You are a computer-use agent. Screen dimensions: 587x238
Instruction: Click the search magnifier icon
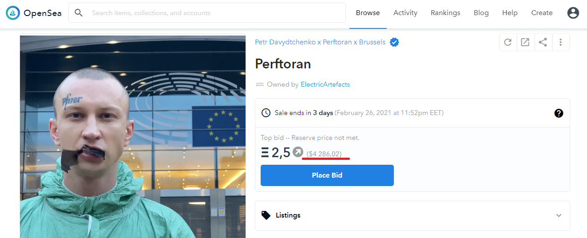pos(79,13)
